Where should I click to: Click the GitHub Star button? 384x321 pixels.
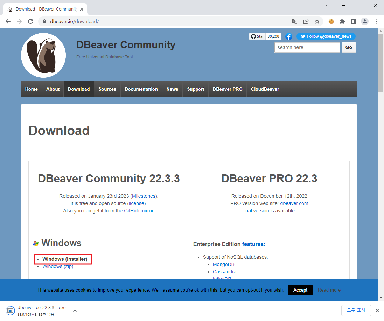[257, 36]
